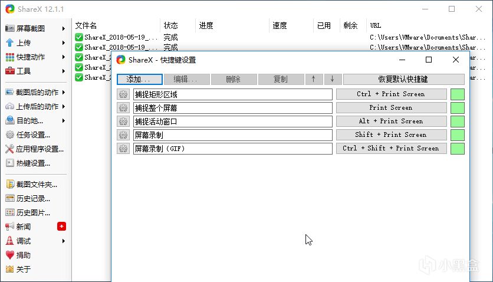Open gear settings for 屏幕录制 hotkey
This screenshot has width=493, height=282.
(123, 135)
